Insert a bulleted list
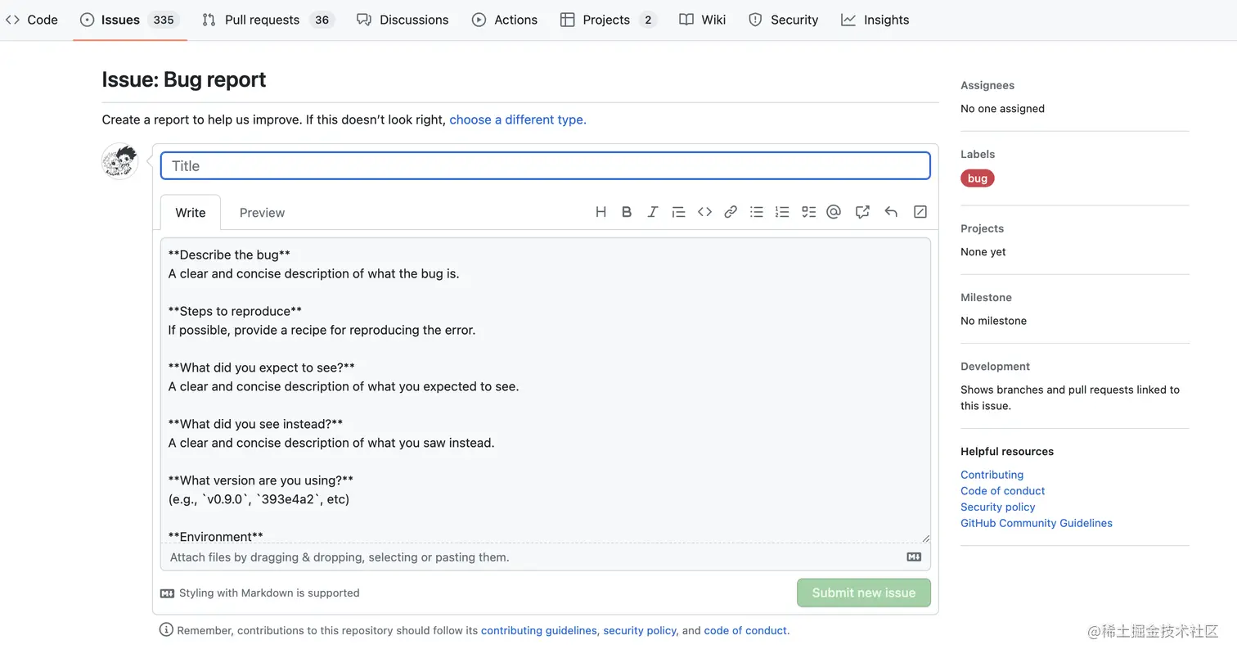1237x658 pixels. click(x=757, y=212)
